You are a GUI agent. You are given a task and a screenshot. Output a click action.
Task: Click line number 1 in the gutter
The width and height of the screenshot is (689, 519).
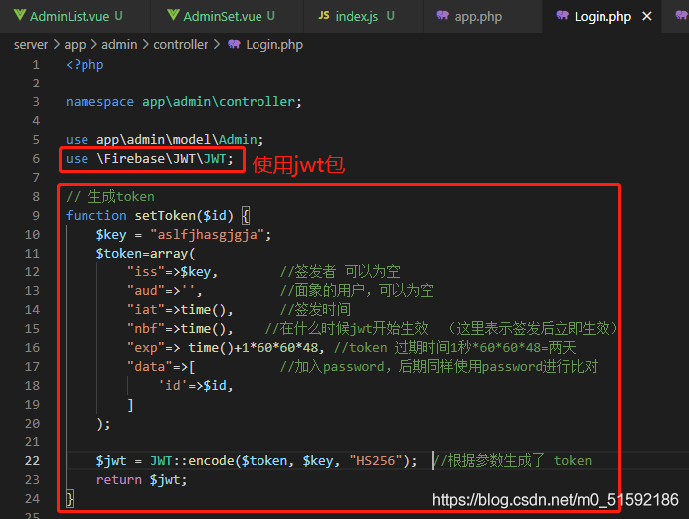pos(36,65)
